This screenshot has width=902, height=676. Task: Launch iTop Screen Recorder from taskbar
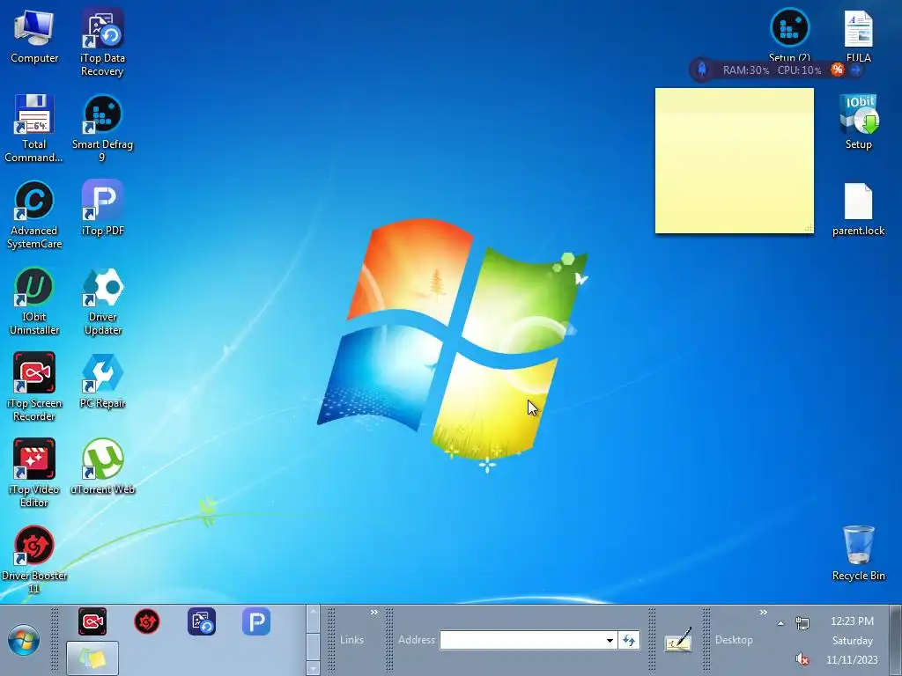[92, 621]
